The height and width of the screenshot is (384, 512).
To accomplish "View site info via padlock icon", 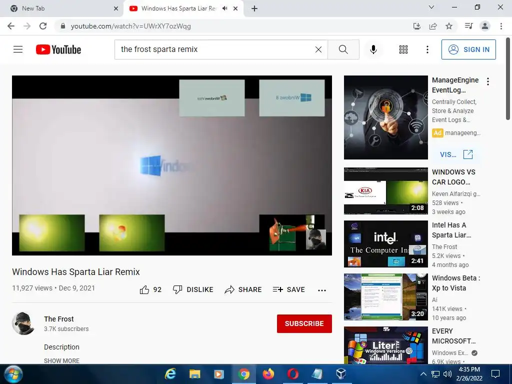I will (63, 26).
